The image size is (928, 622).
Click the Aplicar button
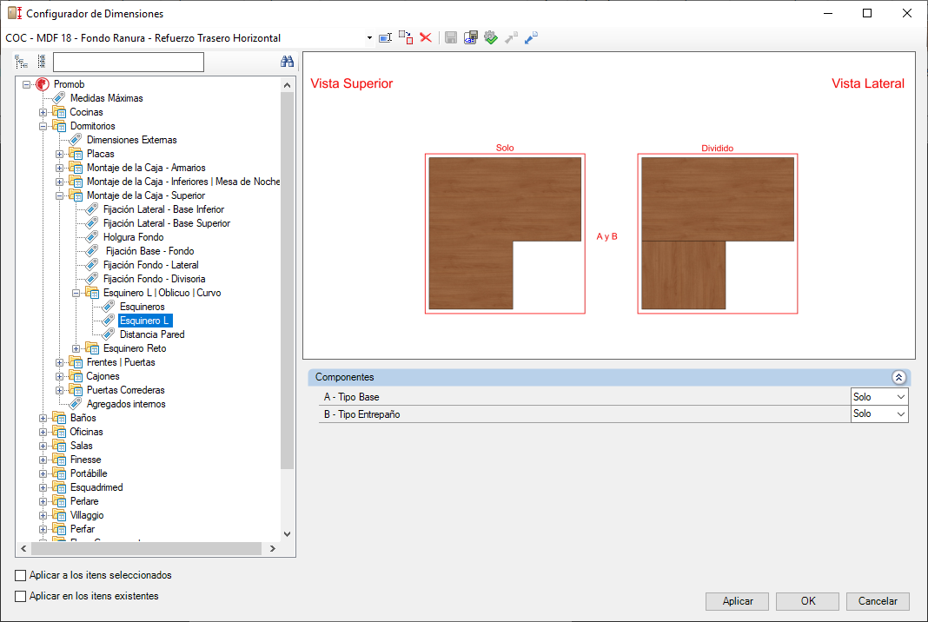click(737, 601)
